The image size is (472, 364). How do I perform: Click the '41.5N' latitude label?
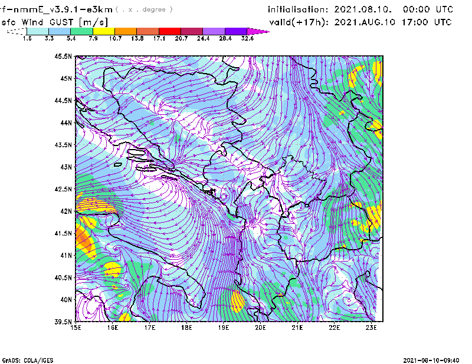point(63,233)
